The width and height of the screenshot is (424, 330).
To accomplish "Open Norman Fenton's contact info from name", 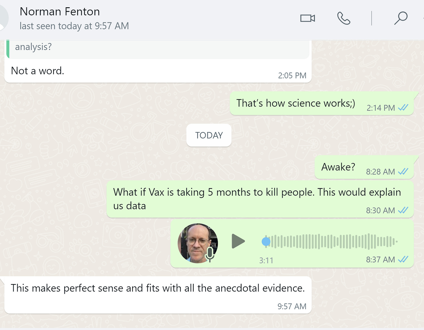I will (60, 12).
